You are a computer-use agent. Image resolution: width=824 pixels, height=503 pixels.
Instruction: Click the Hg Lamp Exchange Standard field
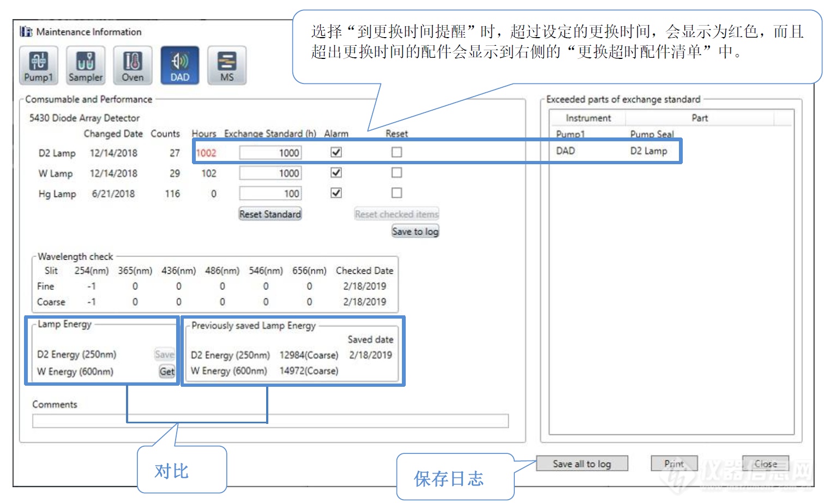point(270,193)
